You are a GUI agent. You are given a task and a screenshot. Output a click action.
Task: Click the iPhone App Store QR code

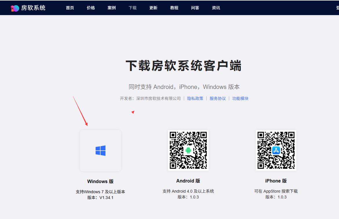[x=276, y=150]
